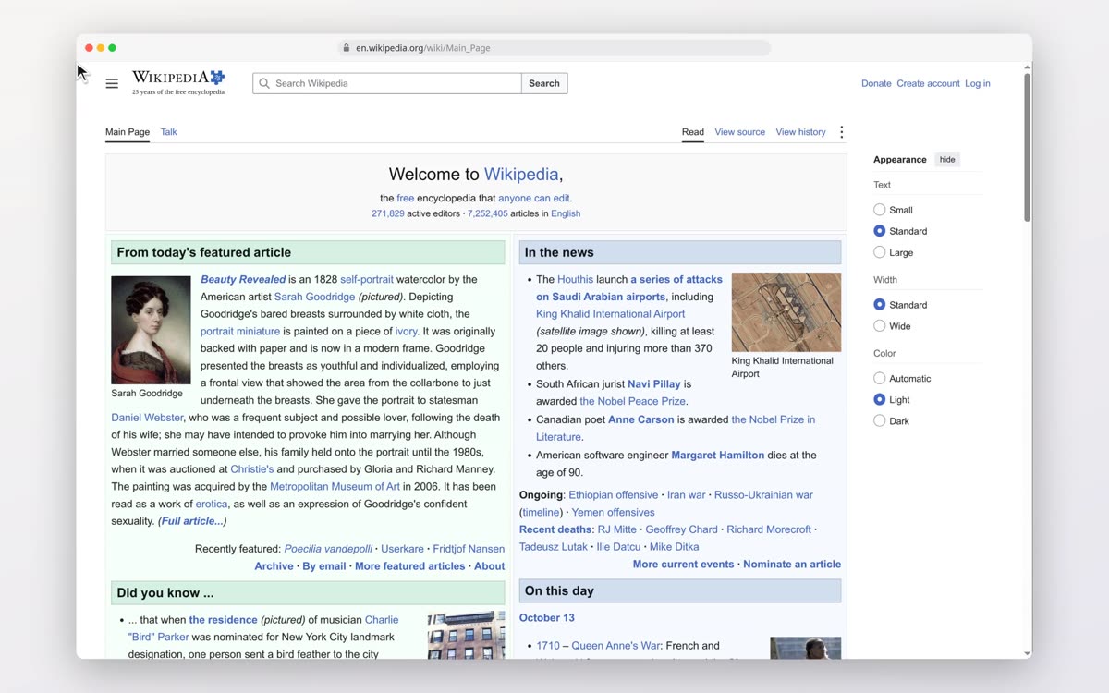Click the browser address bar

click(x=554, y=48)
